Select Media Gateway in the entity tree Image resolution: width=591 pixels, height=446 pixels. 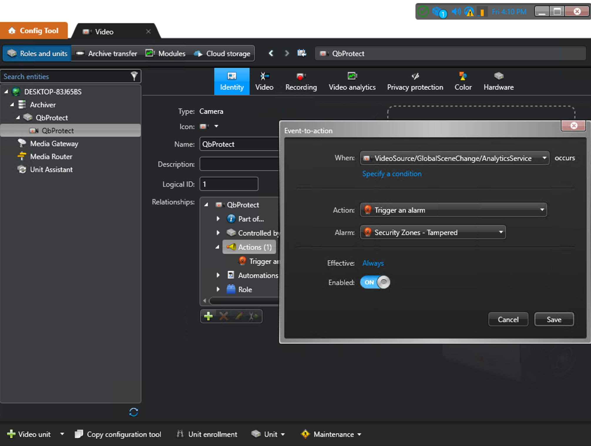(x=54, y=143)
